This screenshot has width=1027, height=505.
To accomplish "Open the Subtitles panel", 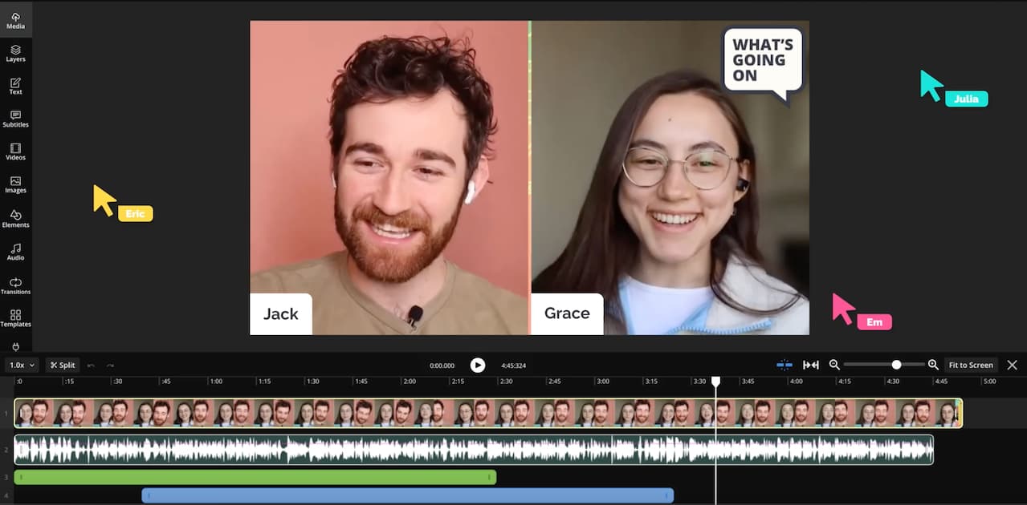I will (15, 119).
